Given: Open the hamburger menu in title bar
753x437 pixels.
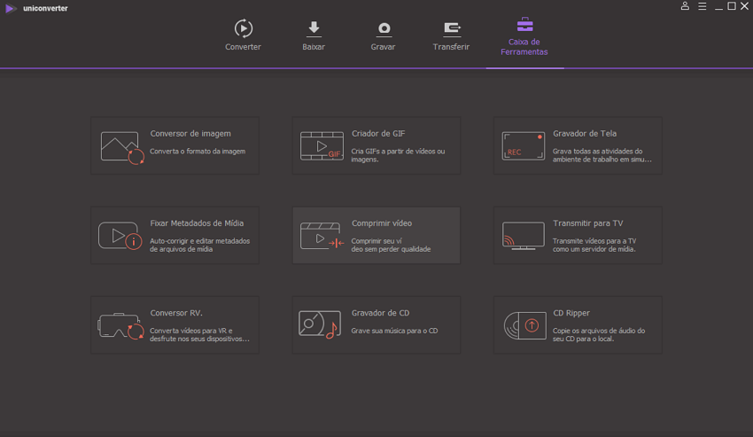Looking at the screenshot, I should 702,6.
